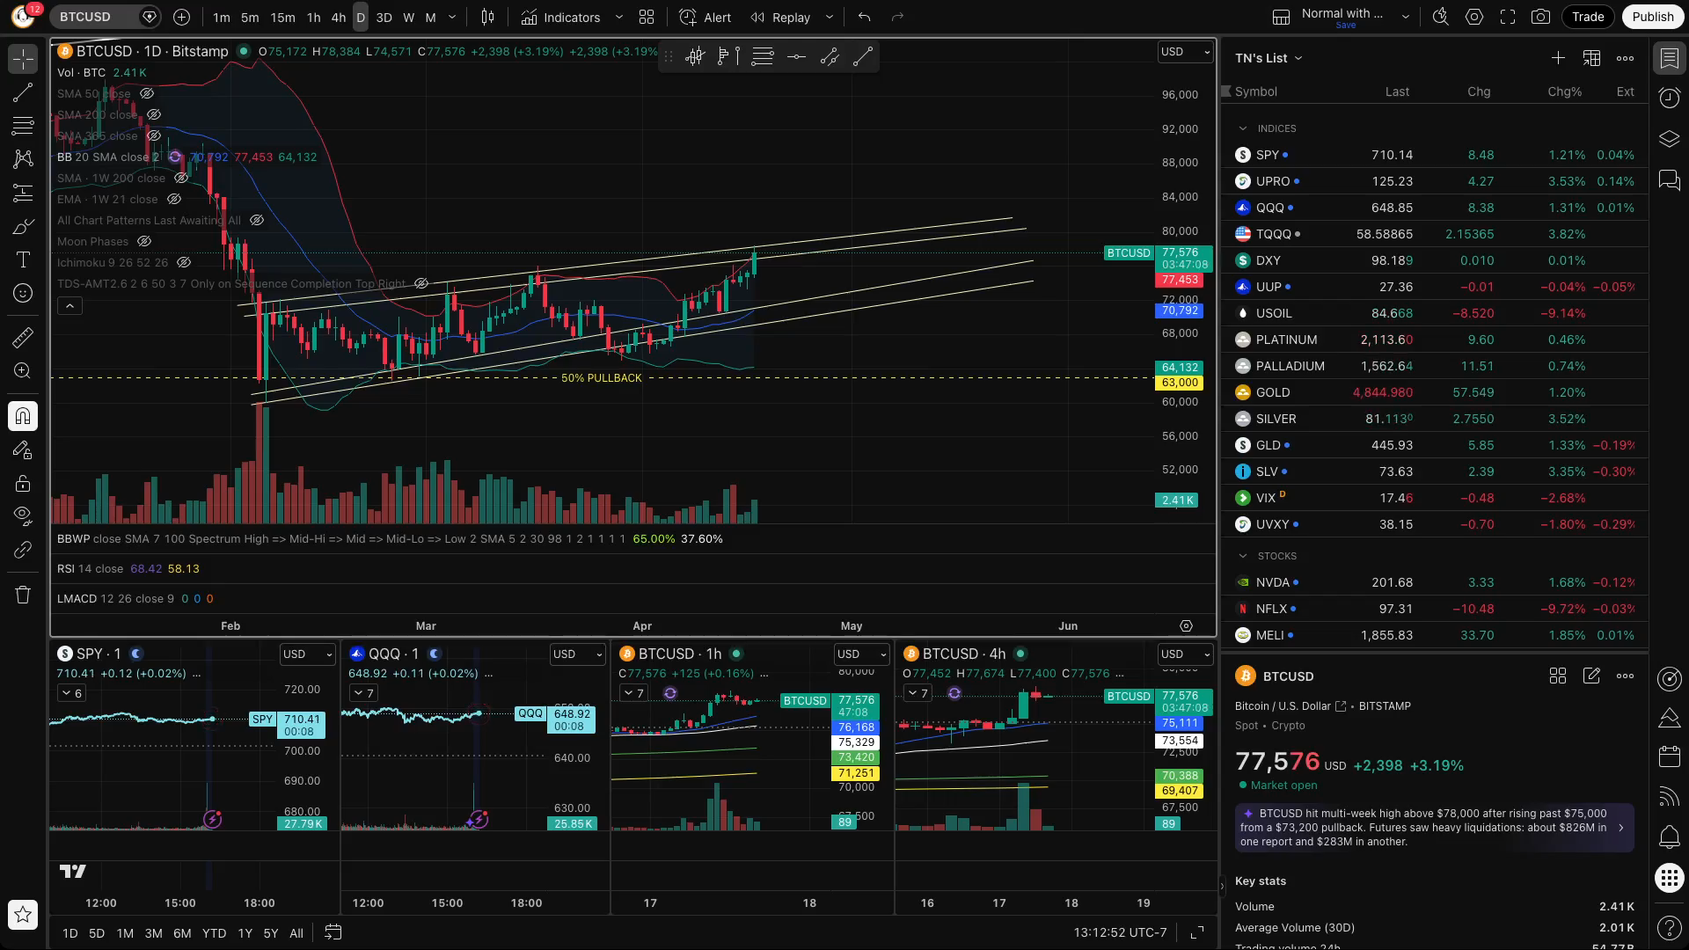Open the alerts alarm clock panel

coord(1669,99)
